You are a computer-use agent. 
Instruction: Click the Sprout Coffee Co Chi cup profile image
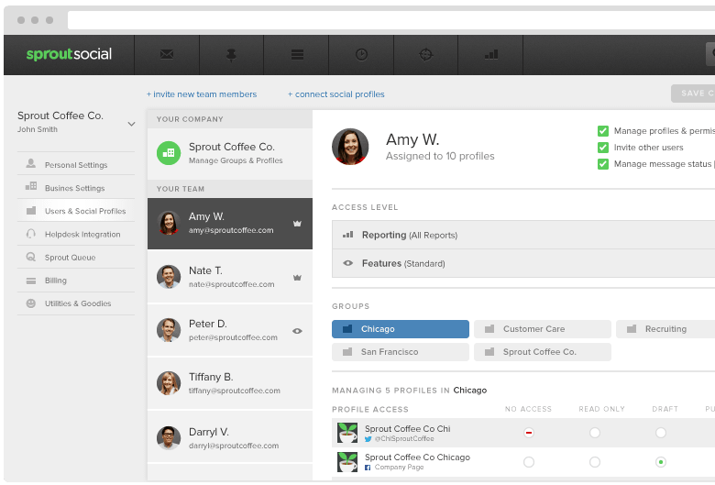(x=347, y=433)
